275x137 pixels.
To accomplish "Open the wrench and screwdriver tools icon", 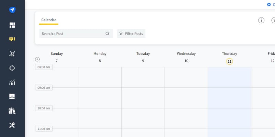I will click(12, 125).
